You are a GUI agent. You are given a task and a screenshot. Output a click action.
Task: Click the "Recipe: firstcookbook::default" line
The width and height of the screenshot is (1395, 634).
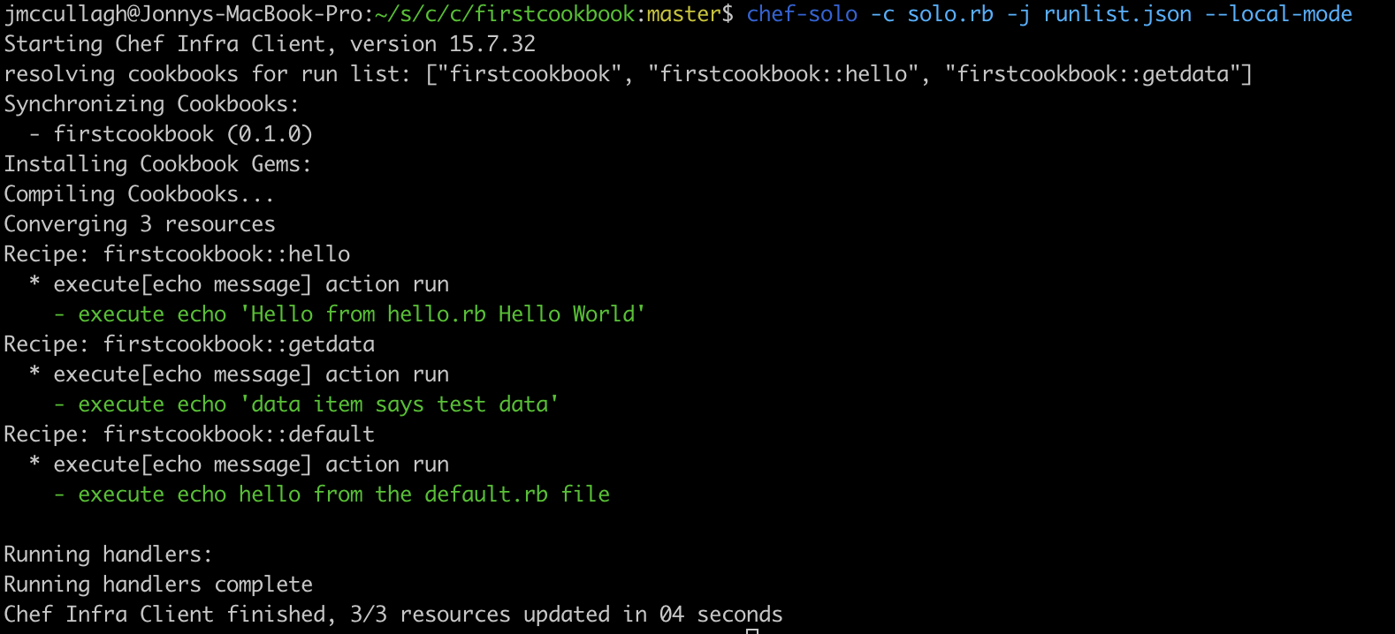189,434
